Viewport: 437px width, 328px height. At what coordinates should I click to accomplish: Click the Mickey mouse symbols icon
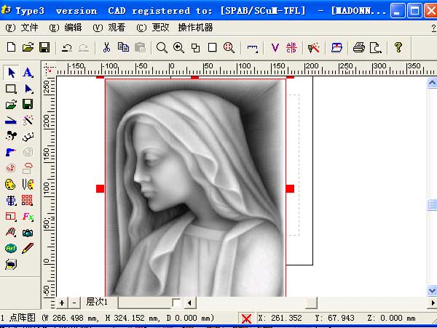[x=11, y=136]
